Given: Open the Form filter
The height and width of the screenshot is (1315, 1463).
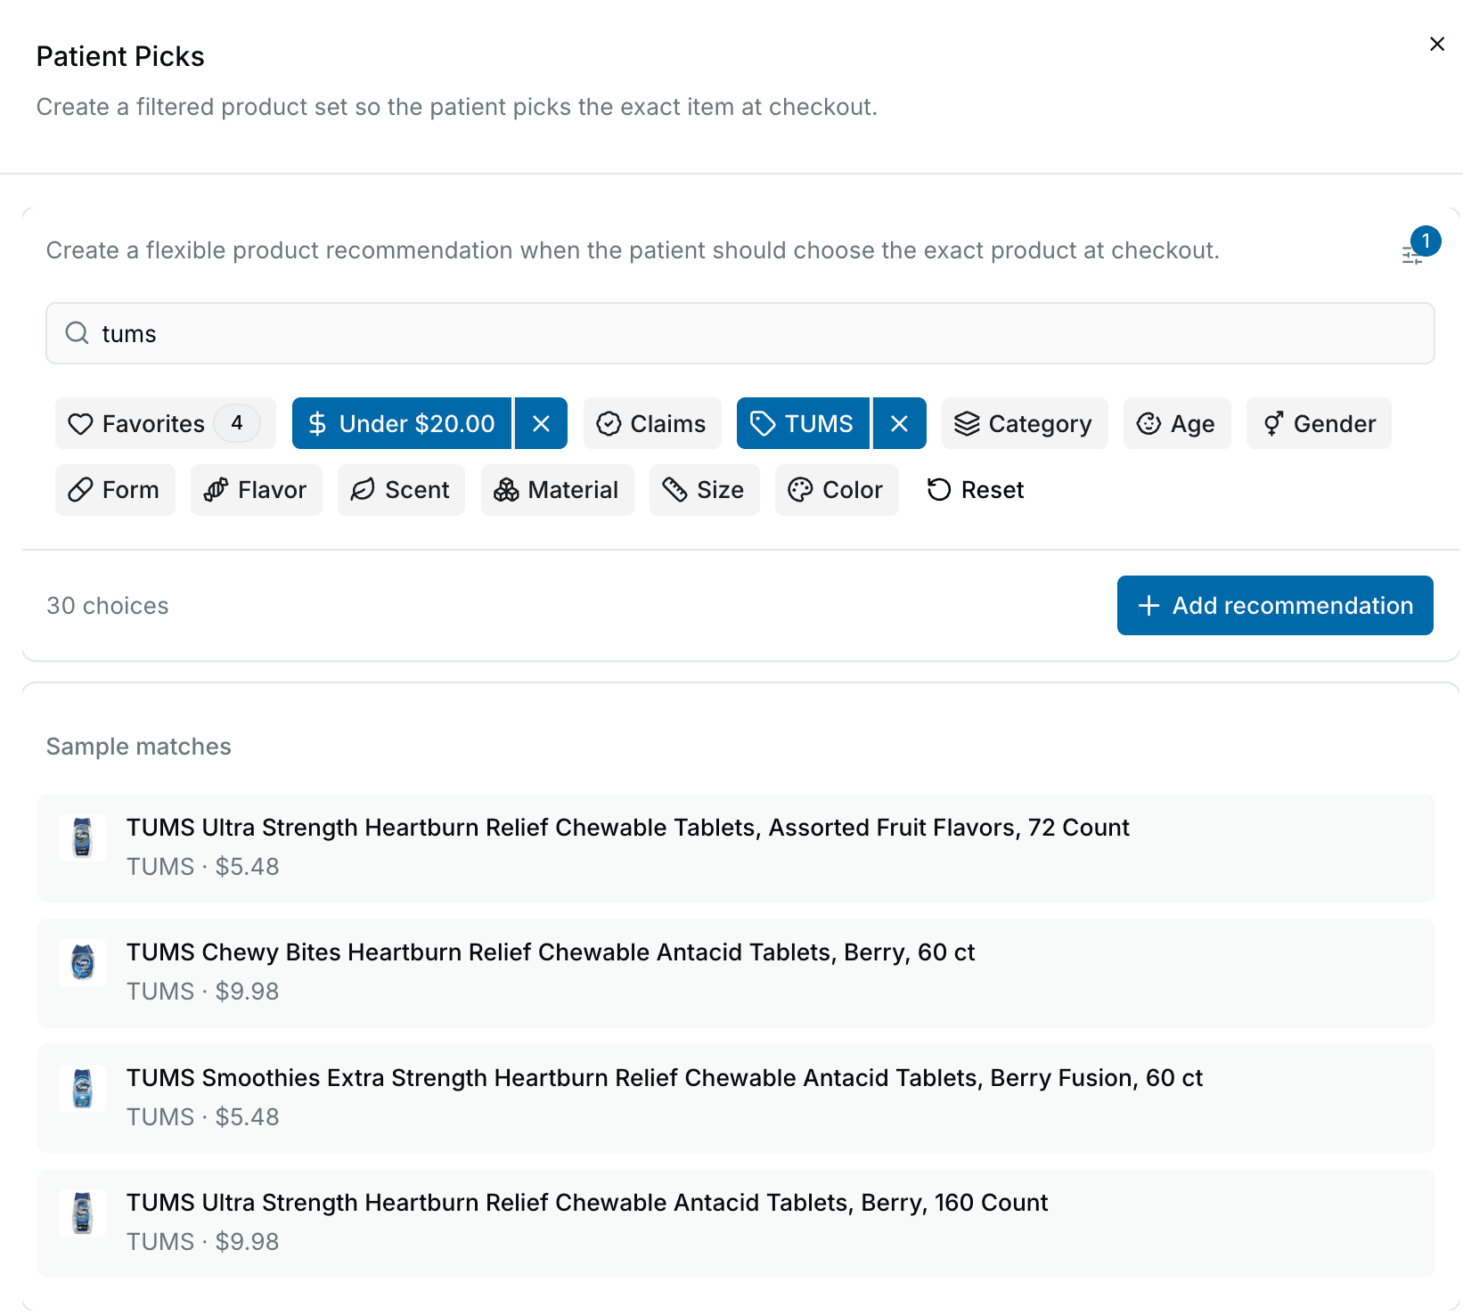Looking at the screenshot, I should point(115,490).
